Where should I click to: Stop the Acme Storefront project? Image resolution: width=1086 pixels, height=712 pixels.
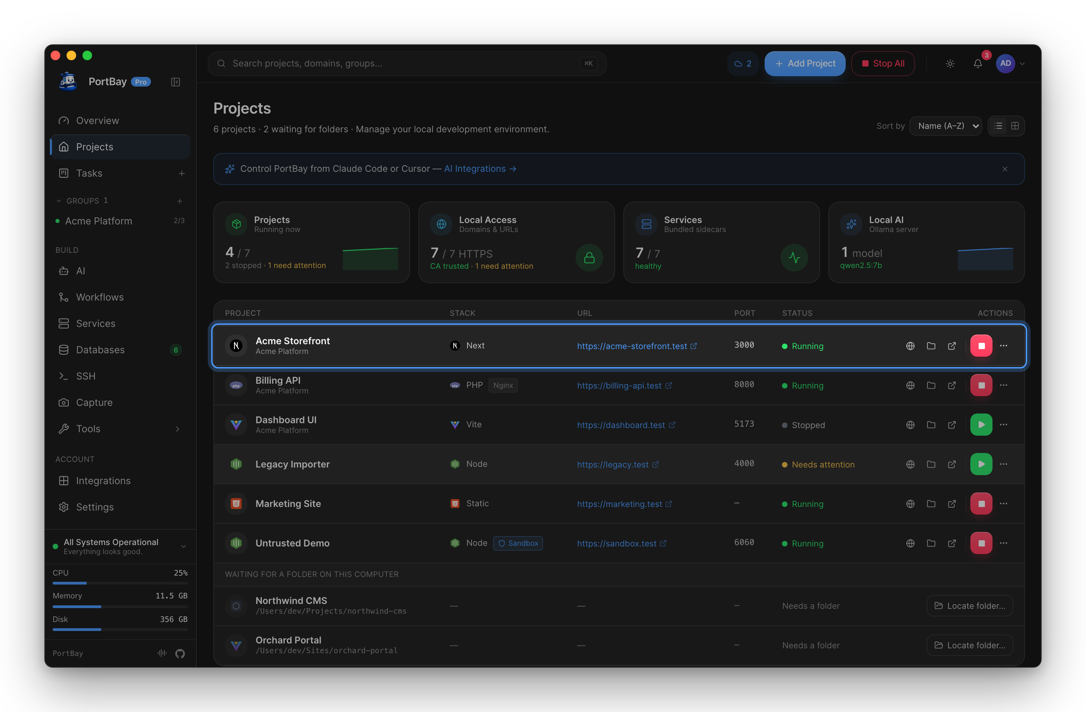[x=981, y=346]
